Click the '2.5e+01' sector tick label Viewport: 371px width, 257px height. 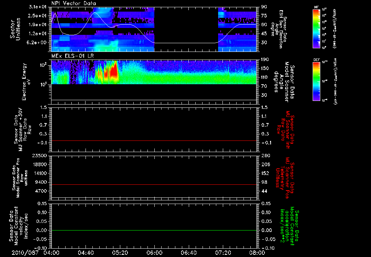click(37, 16)
